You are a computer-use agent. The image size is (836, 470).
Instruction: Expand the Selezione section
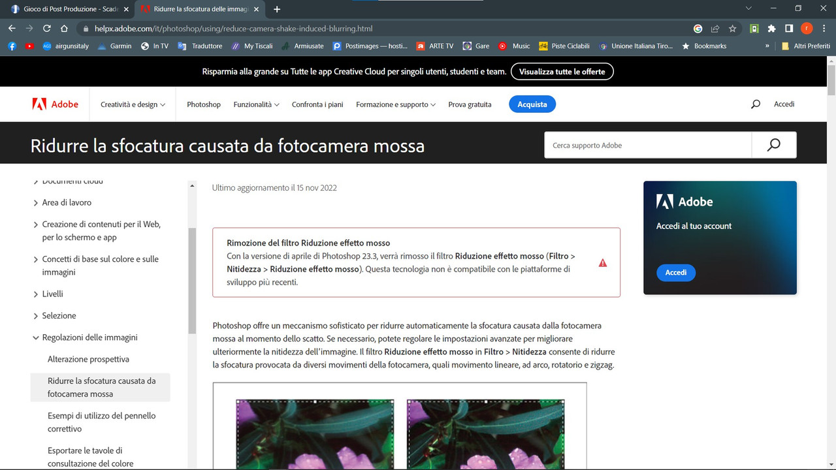point(54,315)
